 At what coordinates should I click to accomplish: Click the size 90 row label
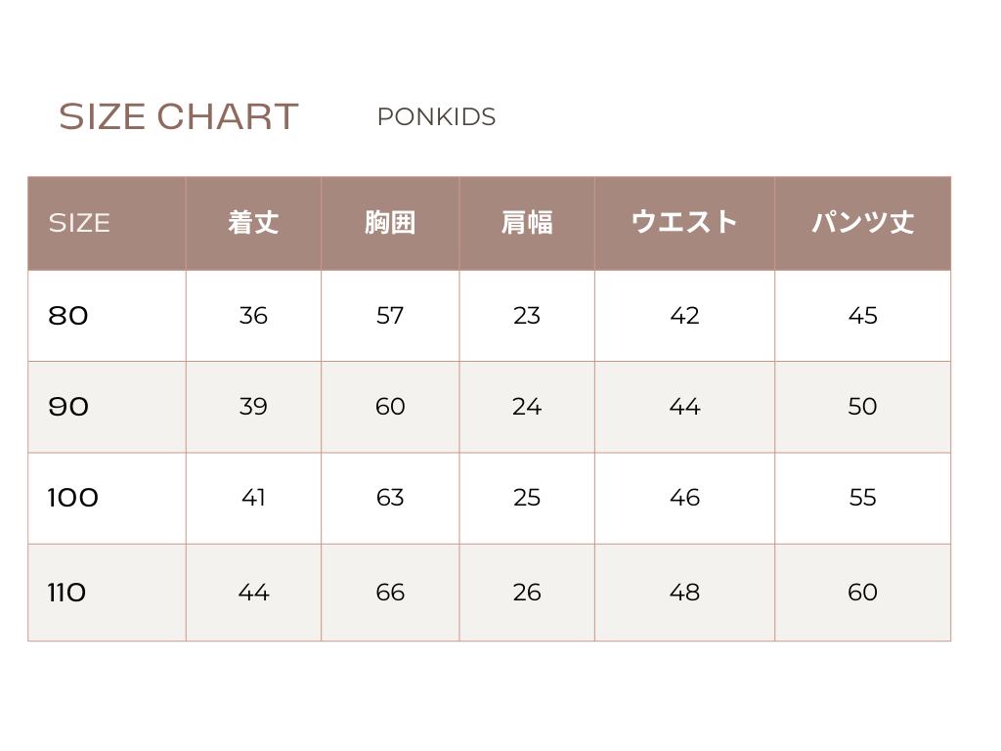[x=68, y=407]
